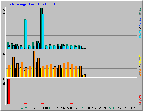Click day label 7 on the x-axis
The image size is (143, 111).
point(34,108)
